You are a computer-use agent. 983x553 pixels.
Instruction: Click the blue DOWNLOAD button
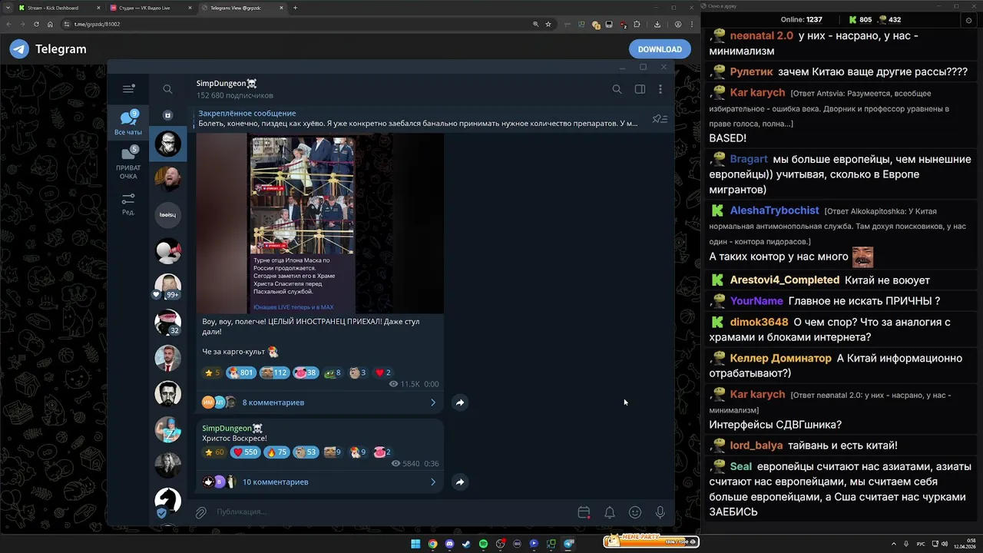(x=660, y=49)
